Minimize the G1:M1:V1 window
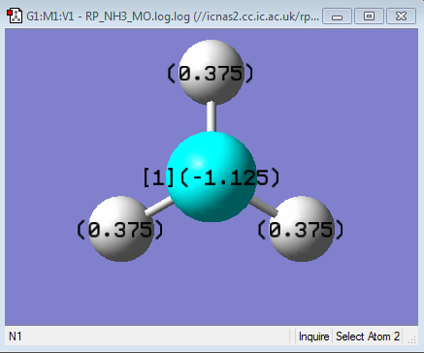 coord(337,16)
